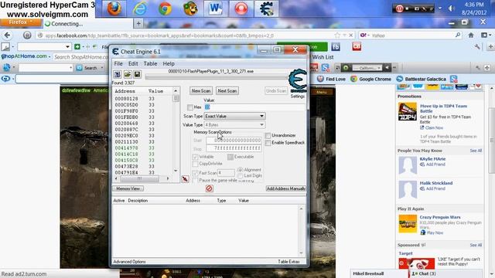Click the Undo Scan button
Screen dimensions: 495x278
tap(276, 91)
